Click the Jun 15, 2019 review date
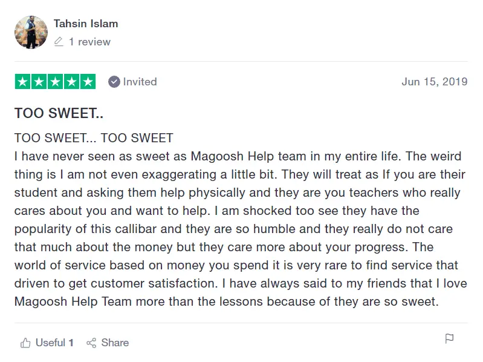Viewport: 483px width, 362px height. point(434,82)
